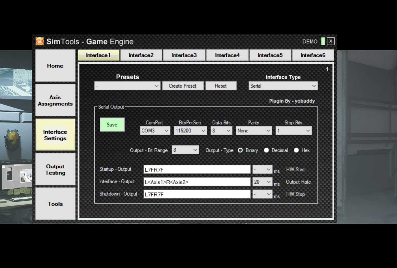Open the Tools section

55,204
